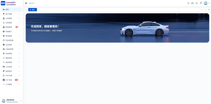
Task: Switch to the 首页 tab
Action: pyautogui.click(x=32, y=10)
